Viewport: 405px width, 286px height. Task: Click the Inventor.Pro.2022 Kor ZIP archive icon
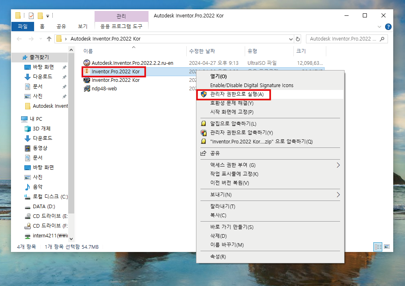(87, 80)
